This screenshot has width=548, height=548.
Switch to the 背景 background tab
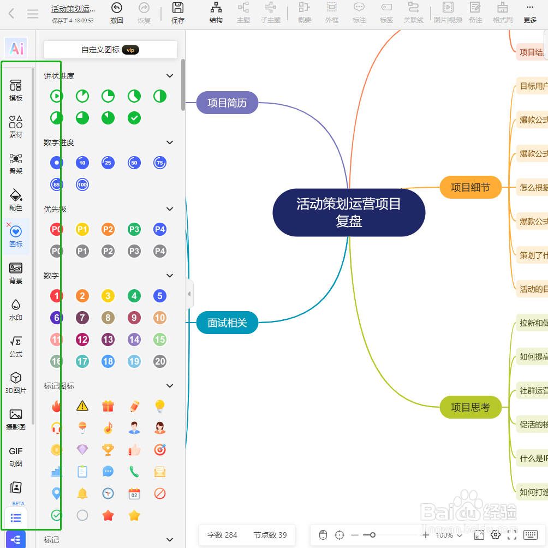(16, 273)
